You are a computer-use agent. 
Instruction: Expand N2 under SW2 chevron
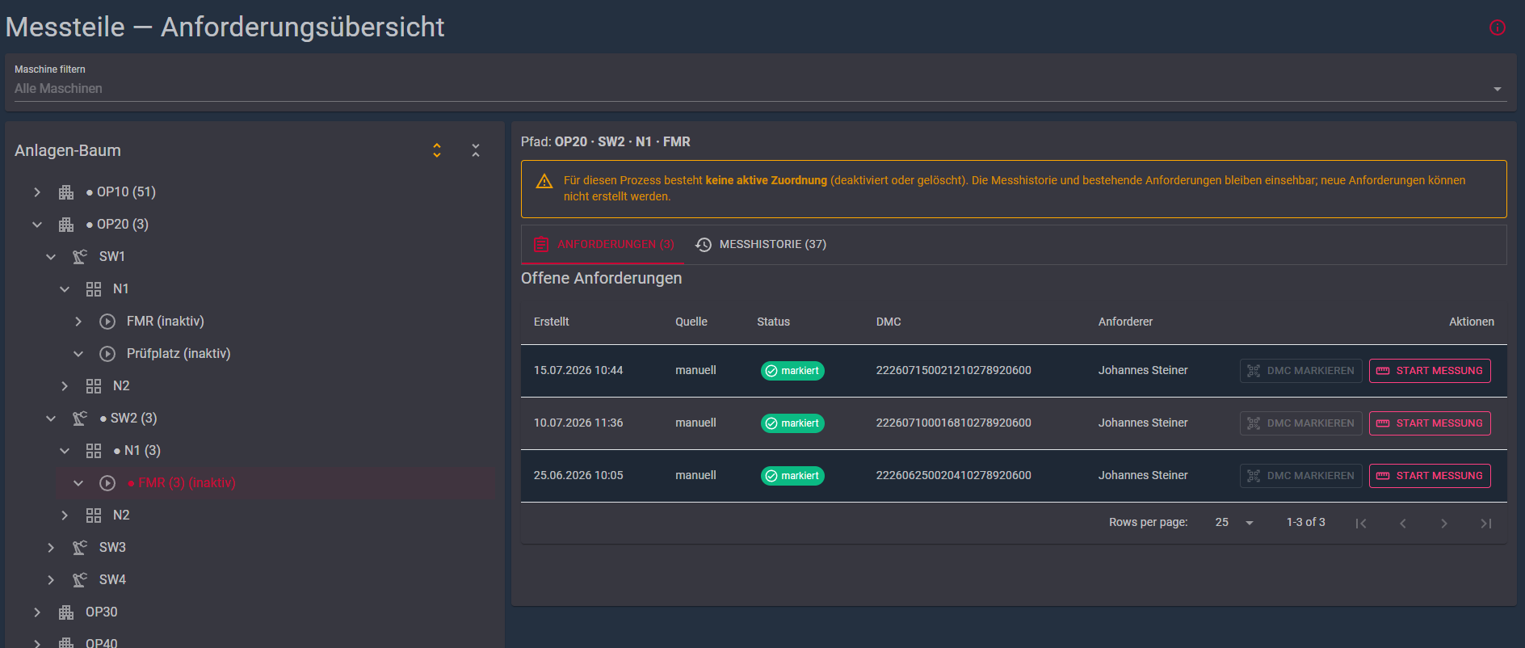65,515
